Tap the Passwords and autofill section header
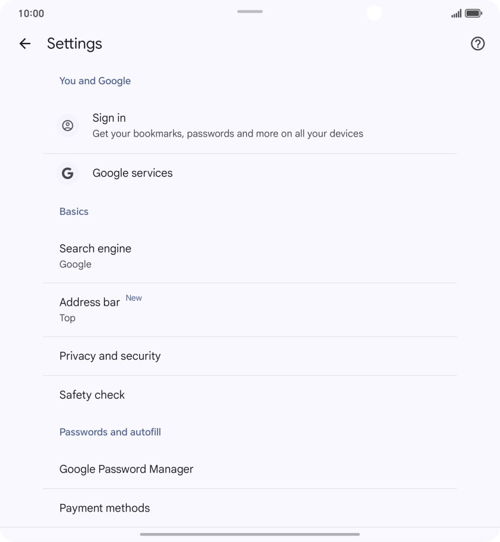The width and height of the screenshot is (500, 542). click(x=110, y=432)
